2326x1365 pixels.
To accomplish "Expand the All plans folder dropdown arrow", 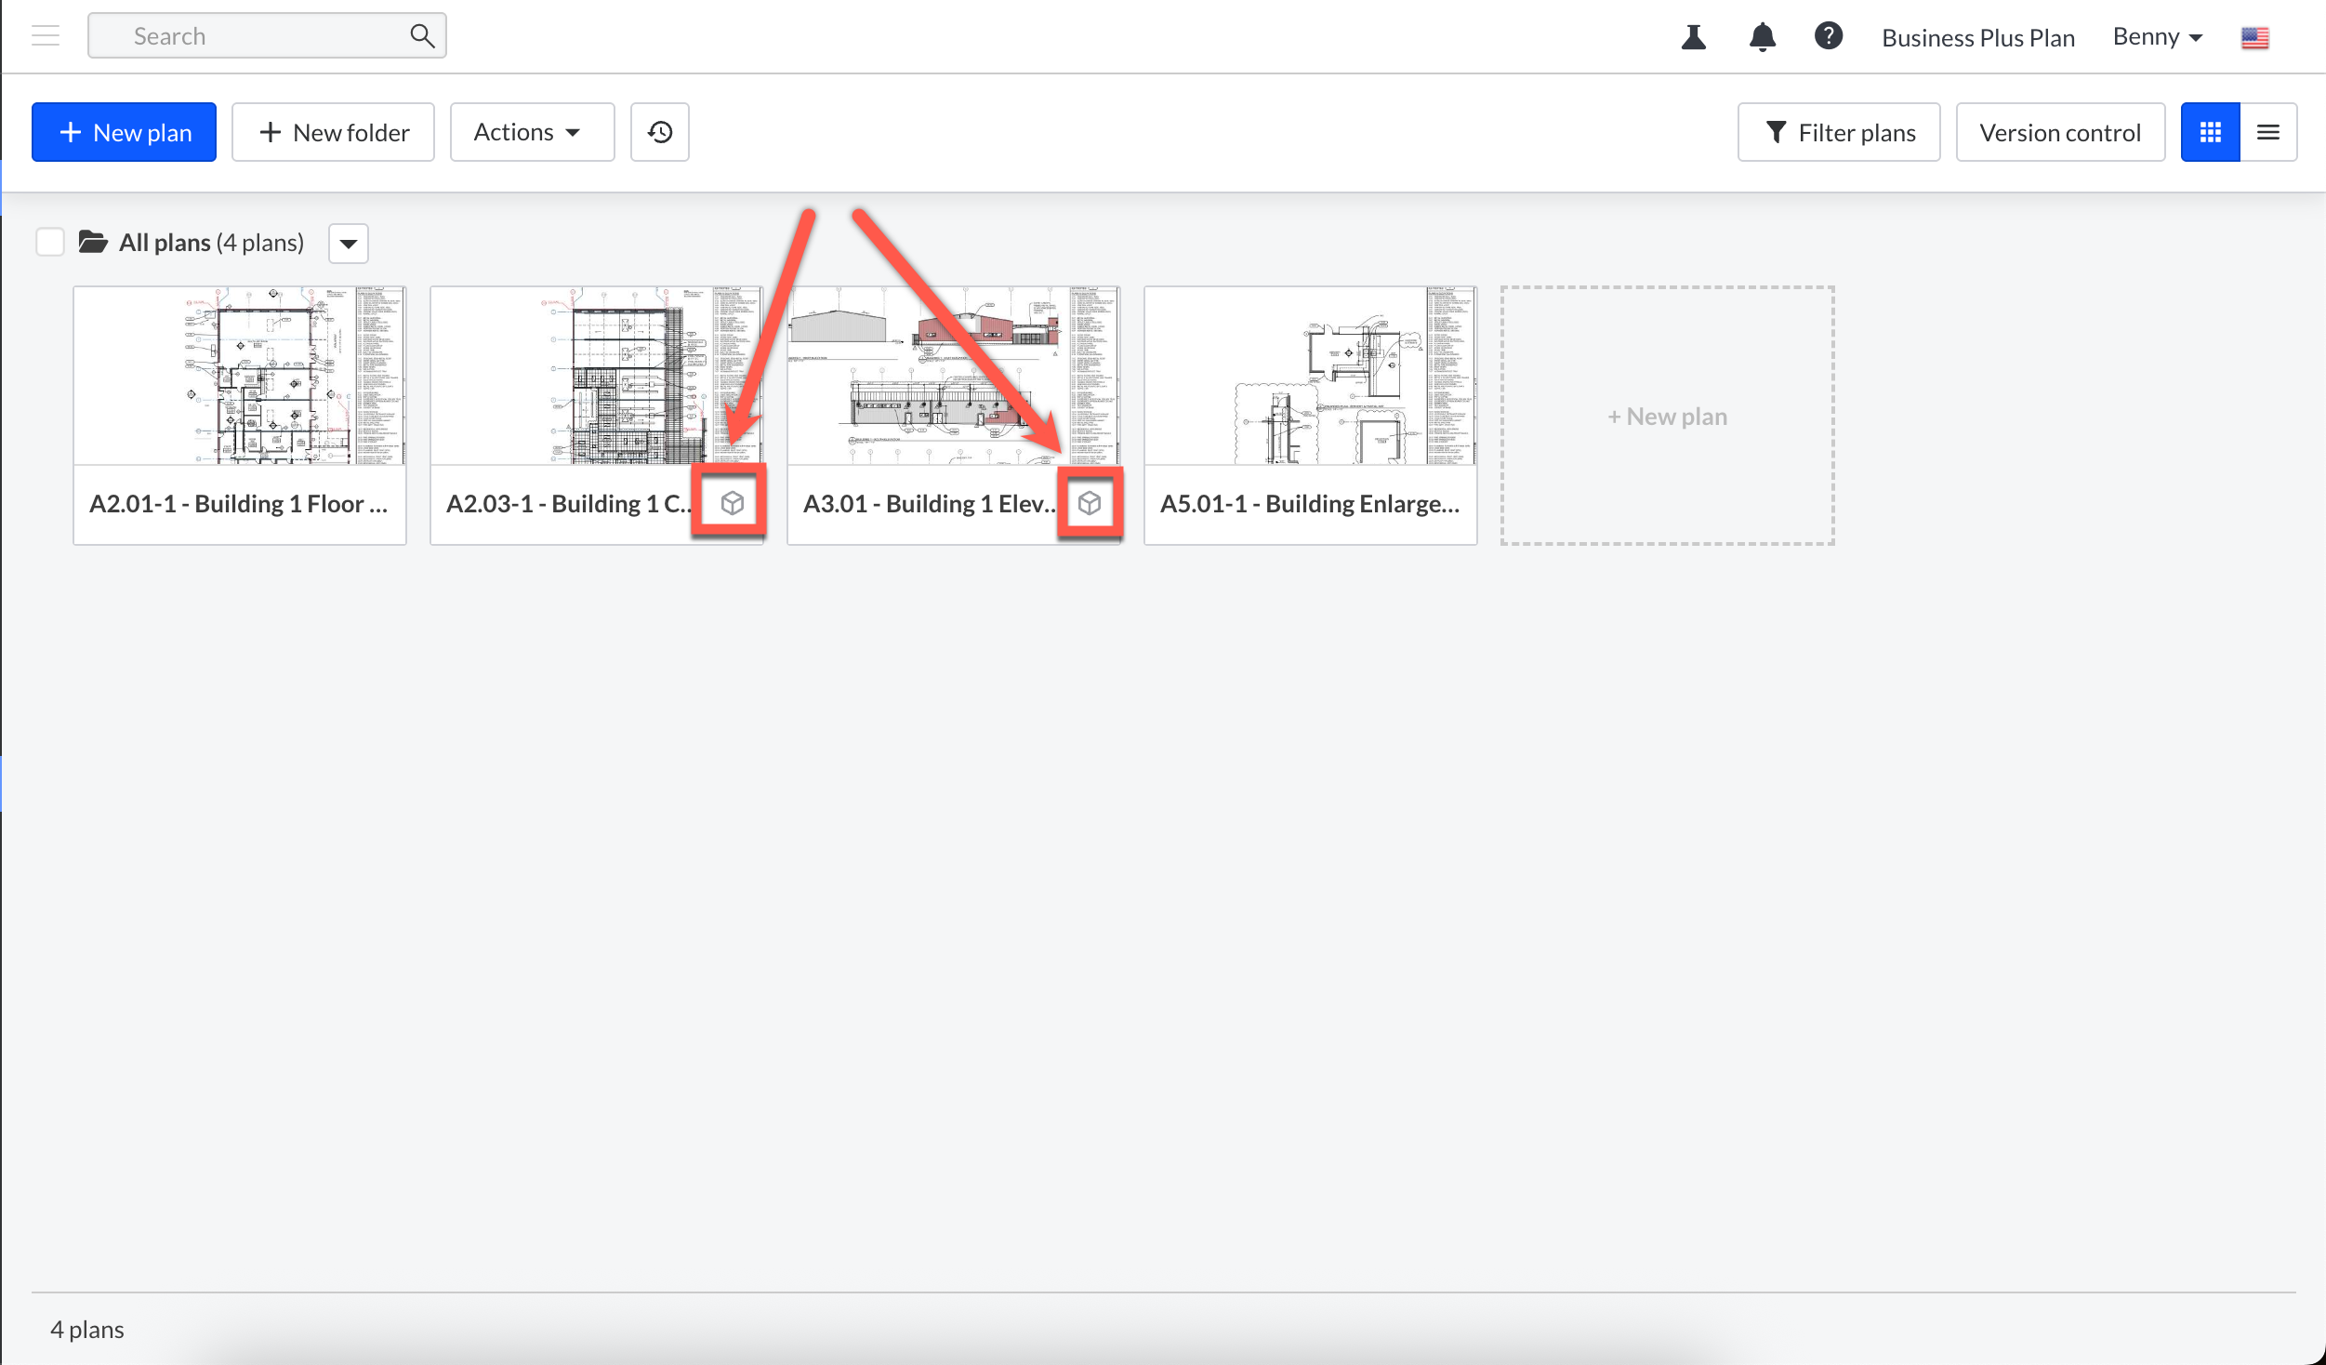I will [x=348, y=243].
